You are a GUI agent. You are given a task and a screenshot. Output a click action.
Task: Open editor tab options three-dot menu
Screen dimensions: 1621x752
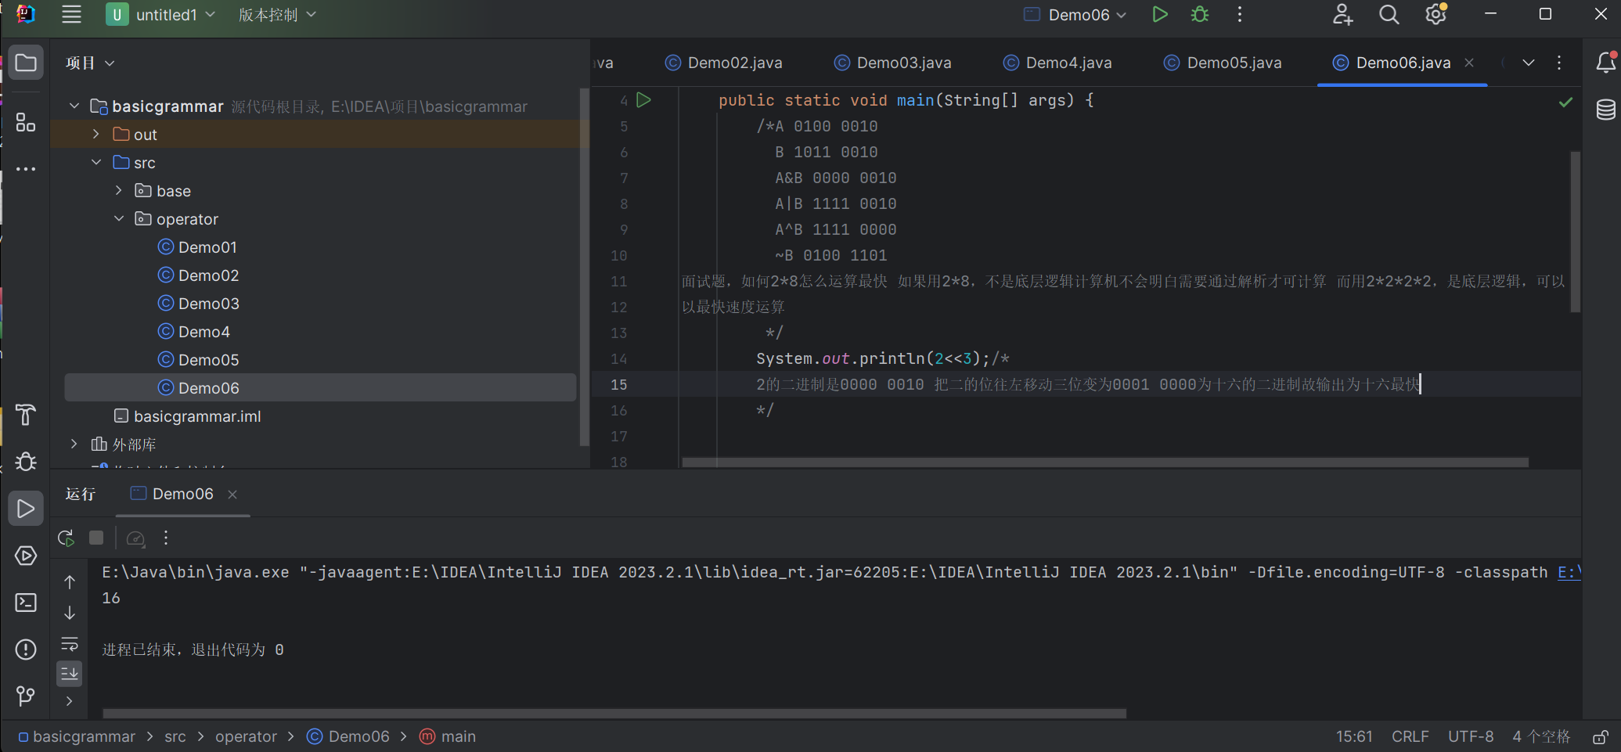coord(1559,63)
